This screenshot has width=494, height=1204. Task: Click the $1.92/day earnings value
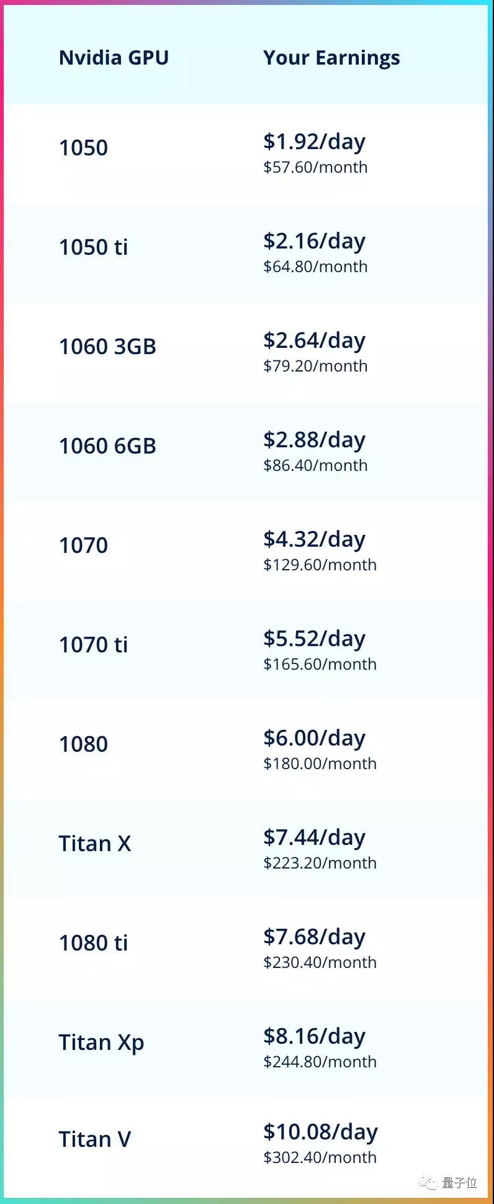tap(315, 142)
